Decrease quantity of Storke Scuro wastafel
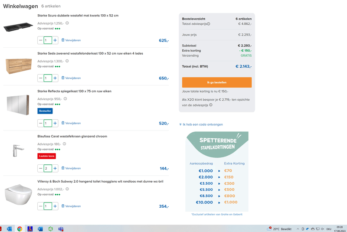Viewport: 347px width, 232px height. tap(40, 40)
